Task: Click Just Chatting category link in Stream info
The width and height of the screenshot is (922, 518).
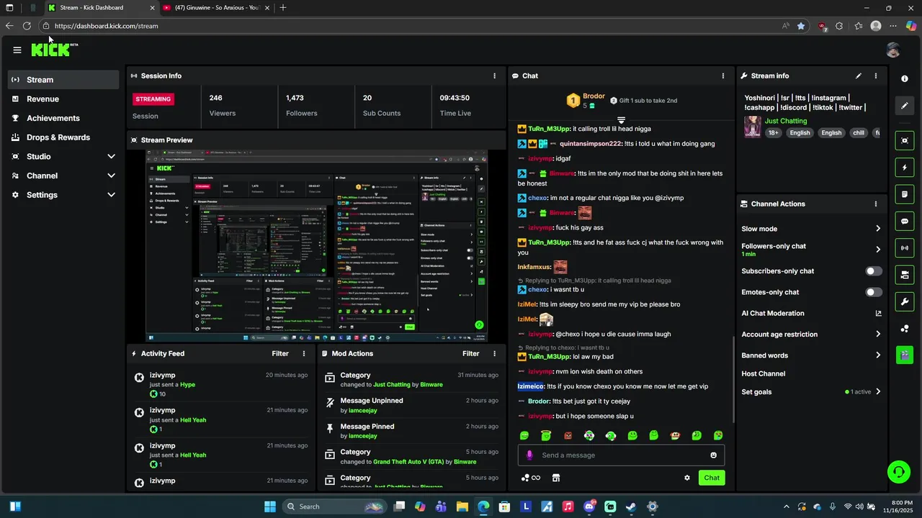Action: coord(786,121)
